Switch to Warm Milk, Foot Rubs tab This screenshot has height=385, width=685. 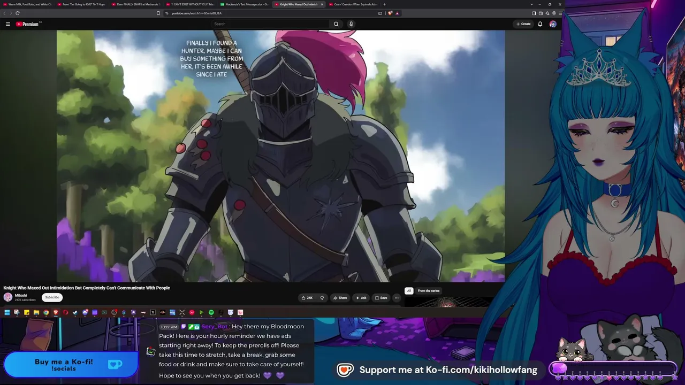click(x=27, y=4)
